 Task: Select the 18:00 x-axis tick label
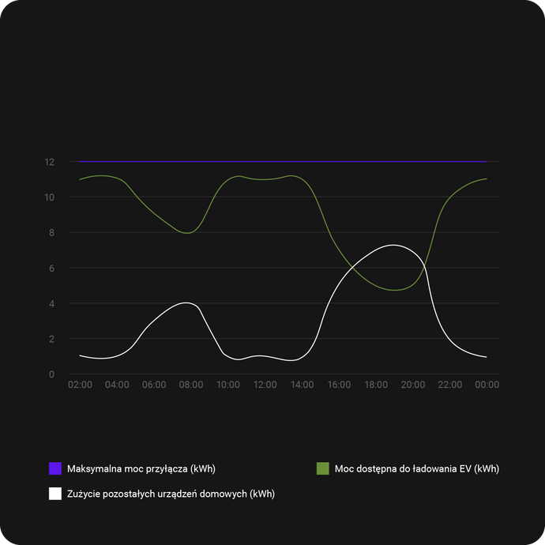(375, 385)
